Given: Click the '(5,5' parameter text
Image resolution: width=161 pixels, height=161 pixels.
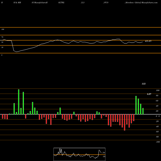Looking at the screenshot, I should point(83,3).
